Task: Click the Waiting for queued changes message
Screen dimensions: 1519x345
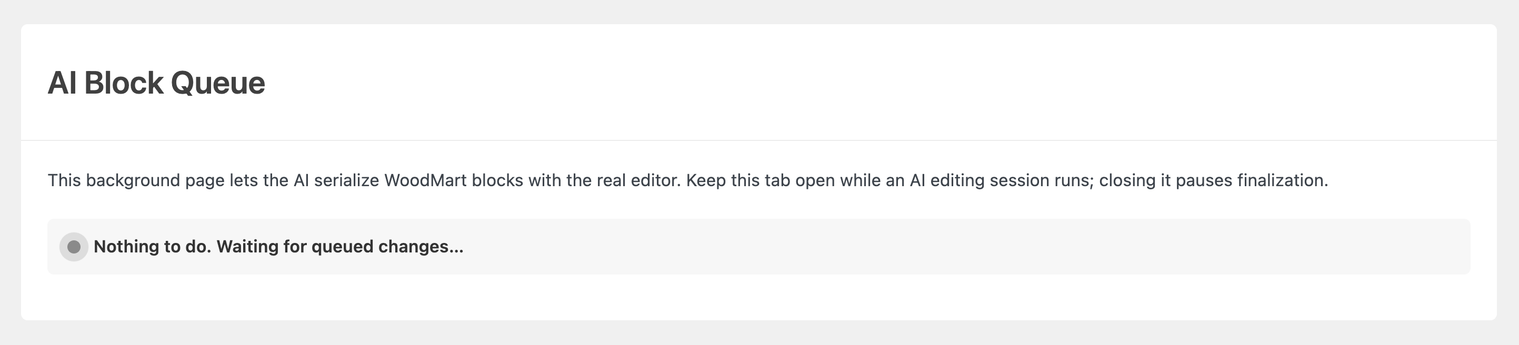Action: (x=339, y=247)
